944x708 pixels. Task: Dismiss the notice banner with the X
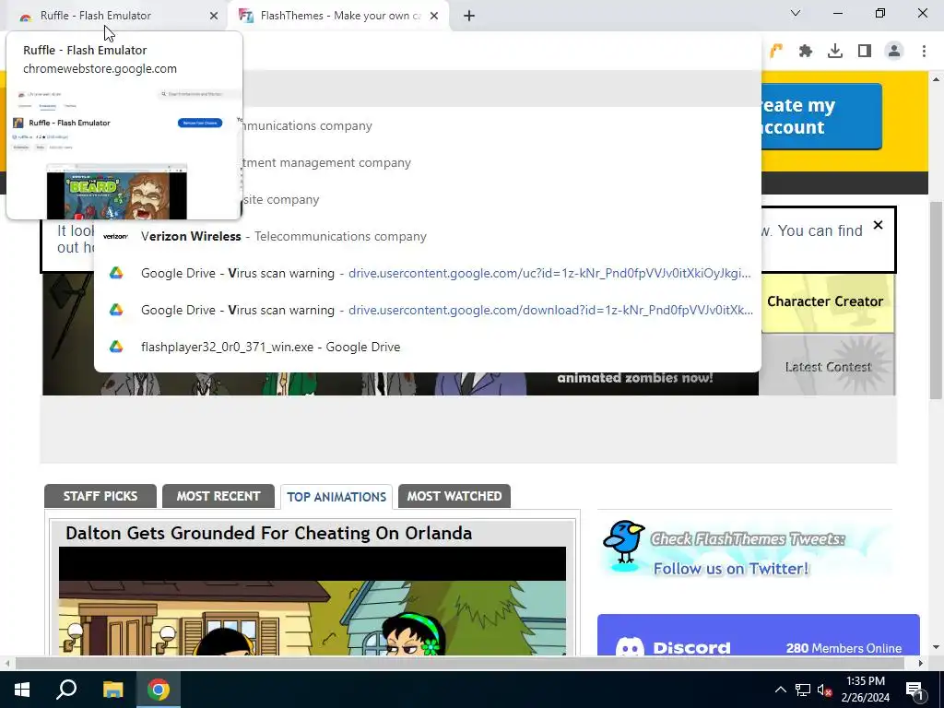tap(878, 225)
